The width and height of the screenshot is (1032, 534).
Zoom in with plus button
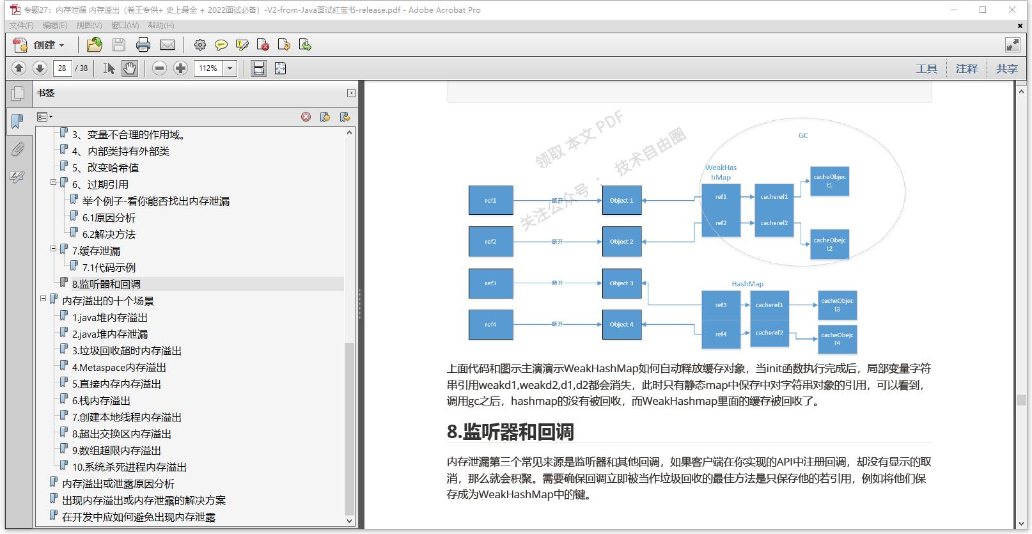click(x=181, y=68)
